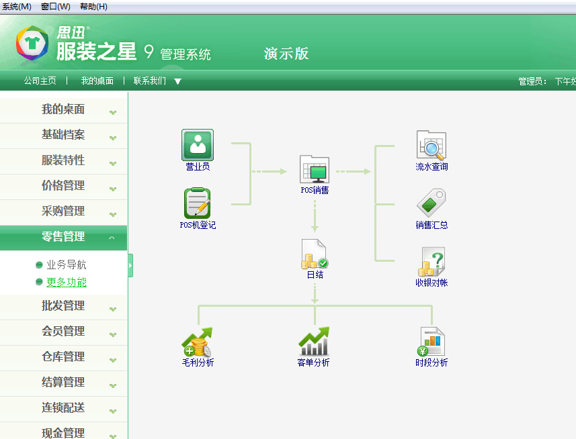The height and width of the screenshot is (439, 576).
Task: Expand the 现金管理 sidebar section
Action: [64, 431]
